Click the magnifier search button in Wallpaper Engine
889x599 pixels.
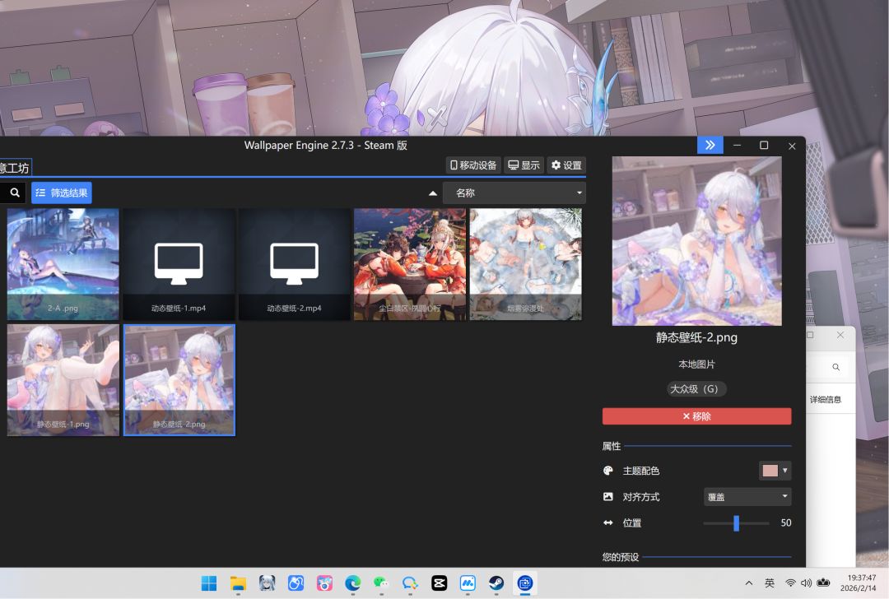click(x=15, y=193)
